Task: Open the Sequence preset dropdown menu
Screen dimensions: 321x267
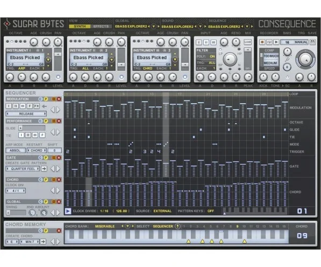Action: (x=247, y=26)
